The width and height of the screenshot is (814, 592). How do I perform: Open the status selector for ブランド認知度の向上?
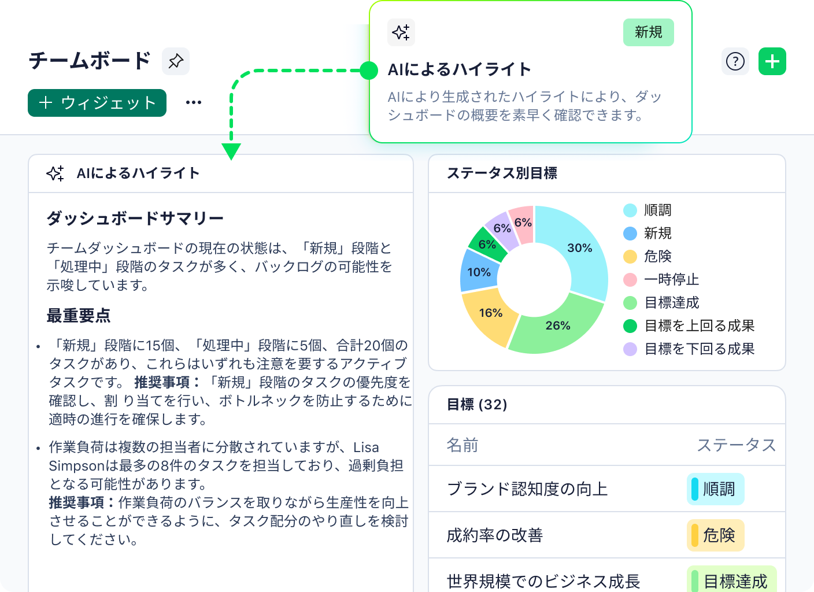click(x=715, y=489)
